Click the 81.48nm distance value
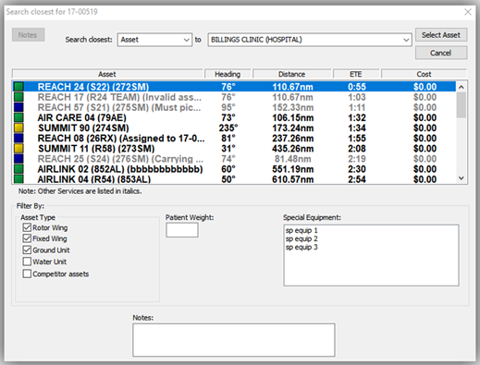The height and width of the screenshot is (365, 480). point(293,159)
